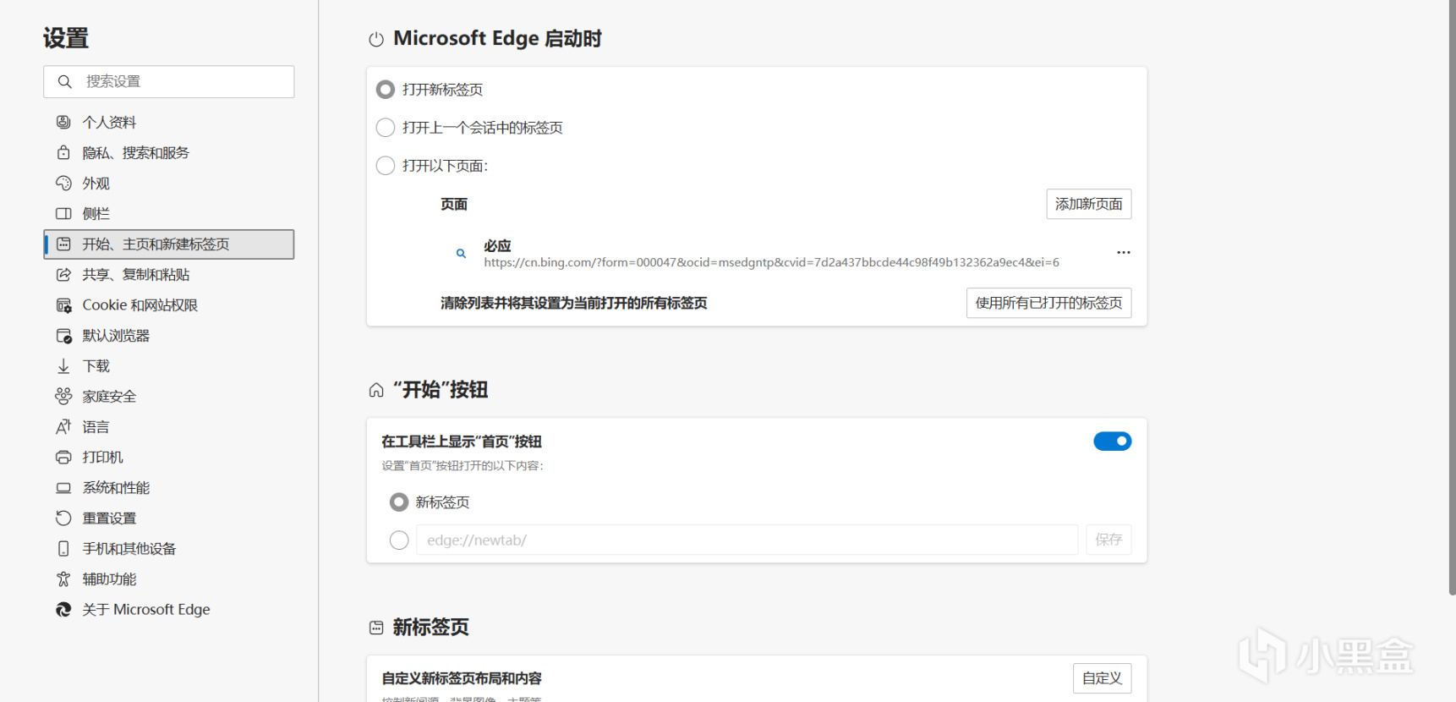Screen dimensions: 1456x702
Task: Click the lock icon beside 隐私、搜索和服务
Action: [63, 152]
